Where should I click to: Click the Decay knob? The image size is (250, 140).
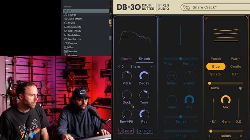tap(144, 76)
